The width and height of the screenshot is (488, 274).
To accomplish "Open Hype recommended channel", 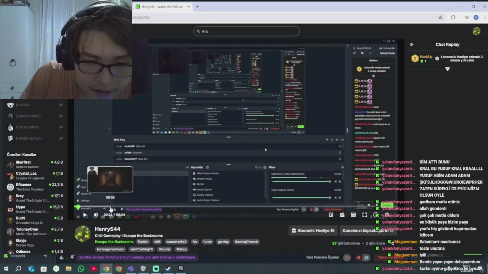I will pos(34,209).
